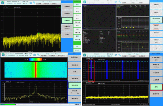Click the 选择标记> softkey
The width and height of the screenshot is (163, 106).
(x=75, y=58)
